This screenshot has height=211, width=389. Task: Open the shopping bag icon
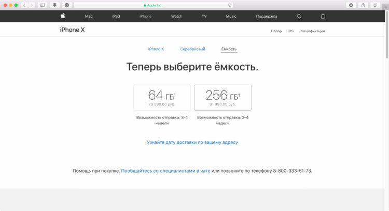pyautogui.click(x=323, y=16)
